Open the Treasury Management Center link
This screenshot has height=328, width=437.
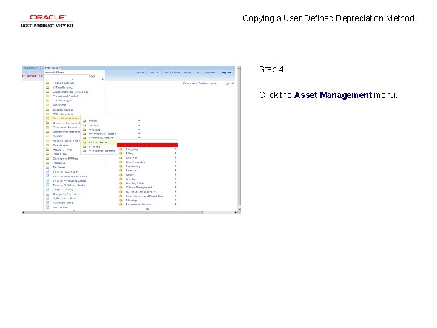[x=70, y=176]
